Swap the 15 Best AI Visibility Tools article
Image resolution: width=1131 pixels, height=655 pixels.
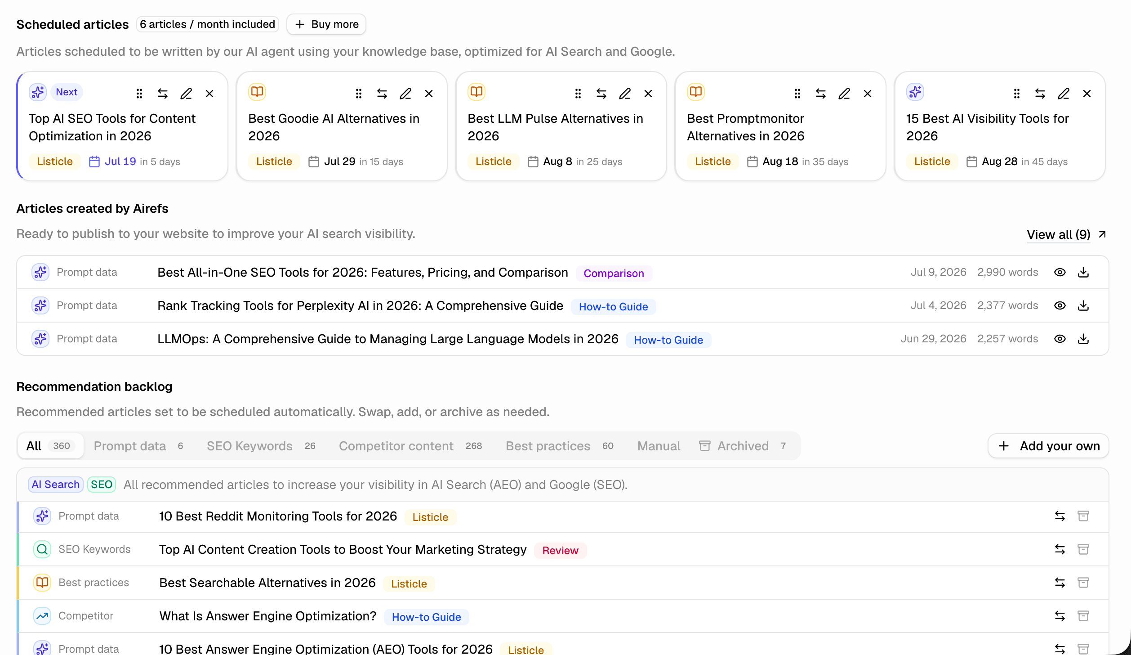1040,94
